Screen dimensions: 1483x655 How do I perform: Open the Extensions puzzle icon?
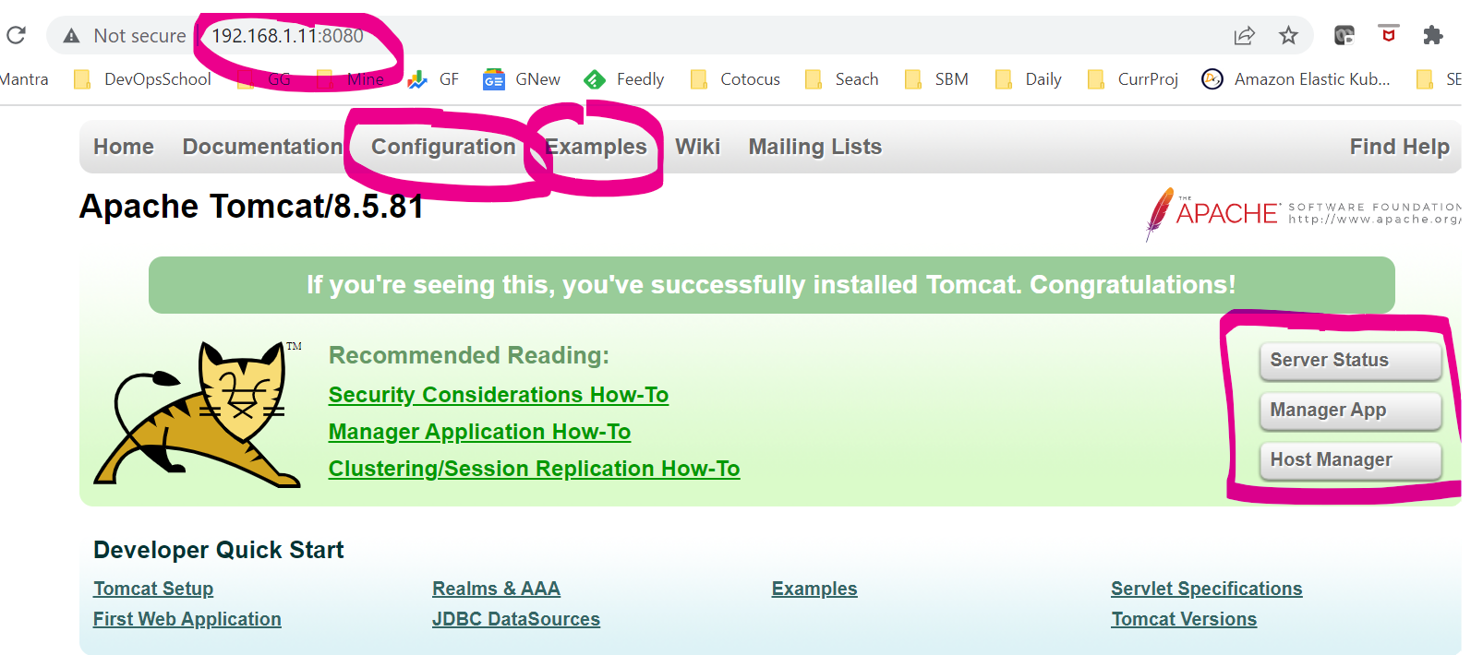coord(1432,36)
